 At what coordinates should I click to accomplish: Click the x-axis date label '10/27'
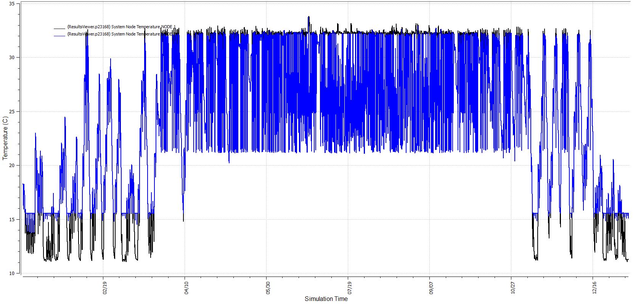tap(513, 288)
